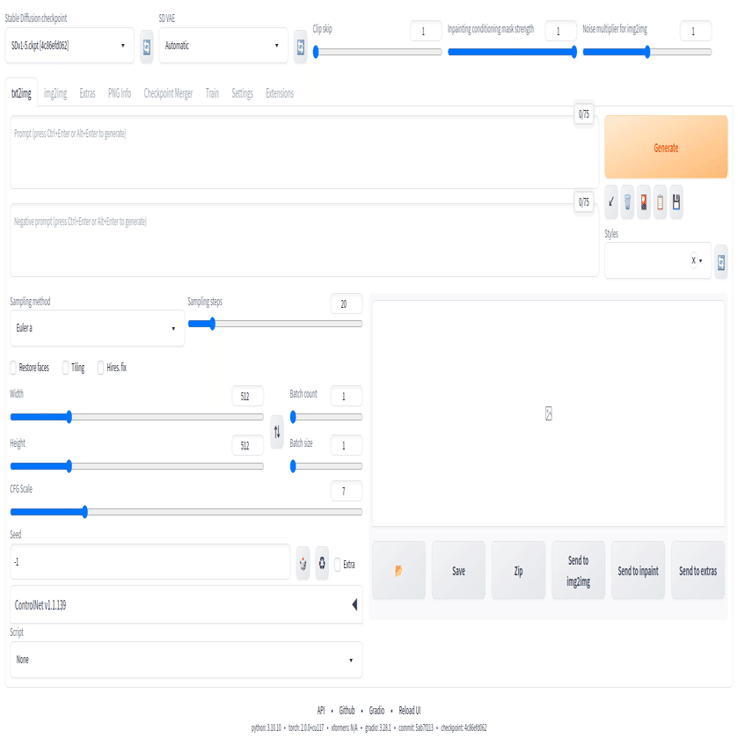Enable Tiling option
The height and width of the screenshot is (738, 738).
[65, 368]
